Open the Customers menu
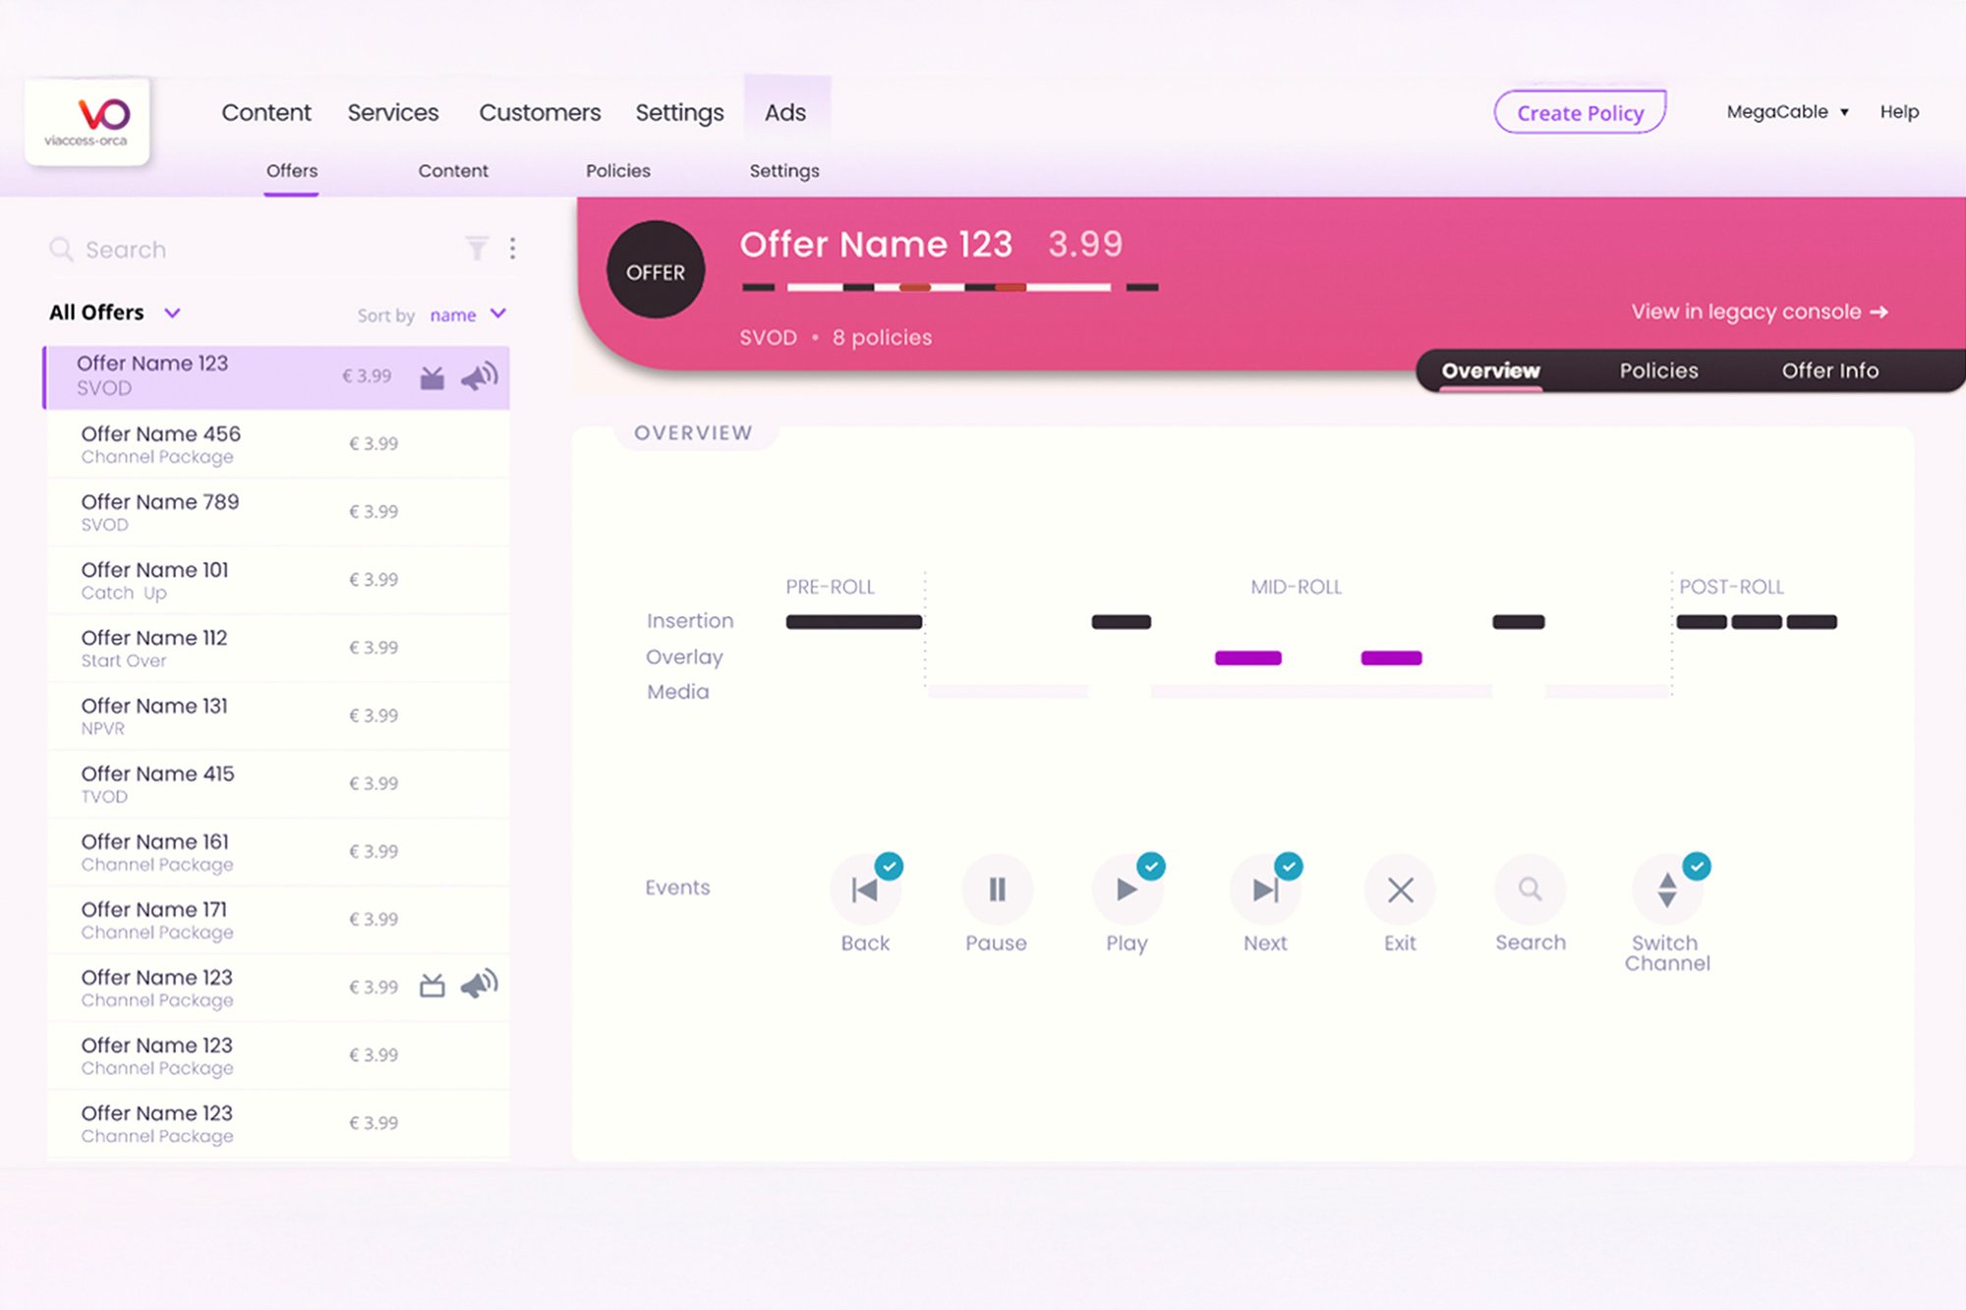This screenshot has height=1310, width=1966. click(x=540, y=113)
